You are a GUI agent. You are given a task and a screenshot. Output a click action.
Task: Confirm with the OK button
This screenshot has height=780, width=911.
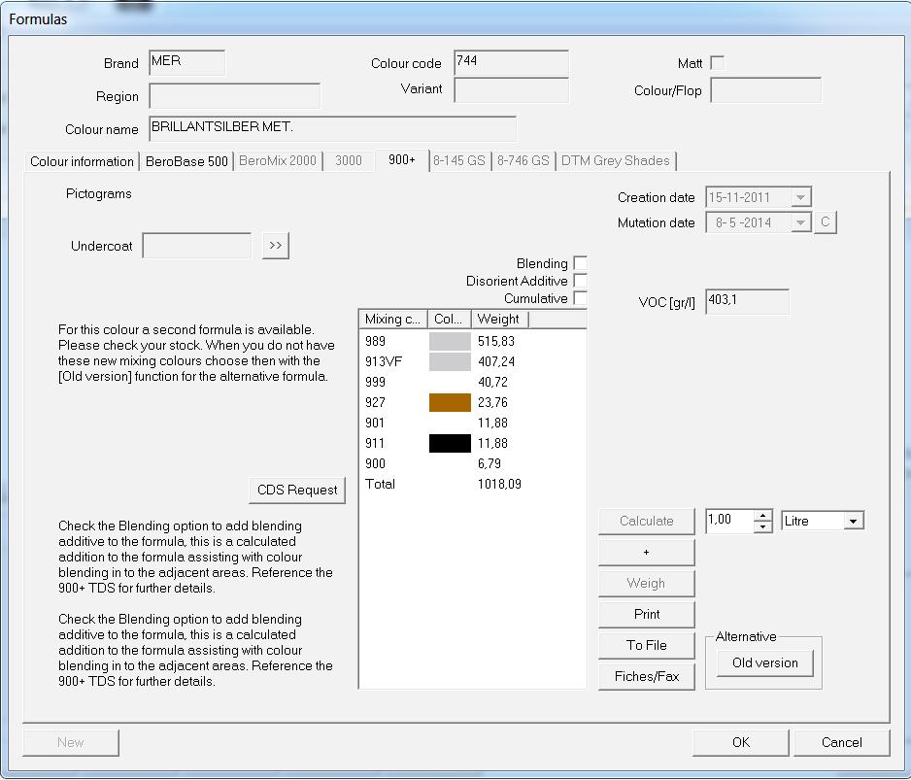pyautogui.click(x=741, y=742)
